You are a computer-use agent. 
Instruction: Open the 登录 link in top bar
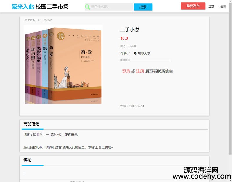(211, 6)
